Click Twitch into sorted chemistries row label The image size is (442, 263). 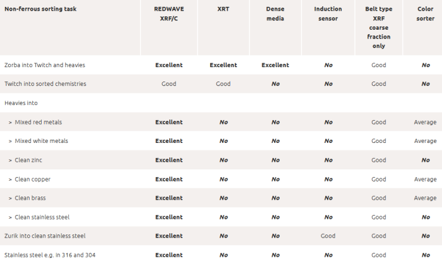pyautogui.click(x=45, y=84)
